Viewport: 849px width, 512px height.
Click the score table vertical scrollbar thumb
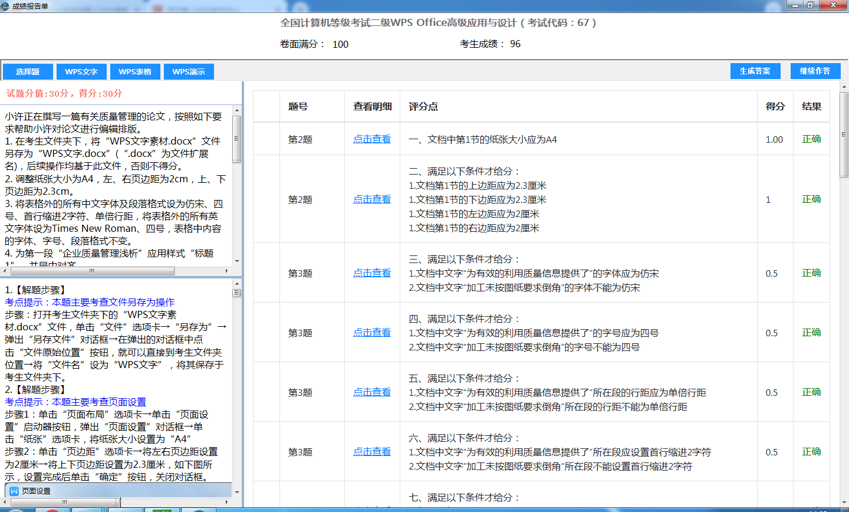pos(844,134)
